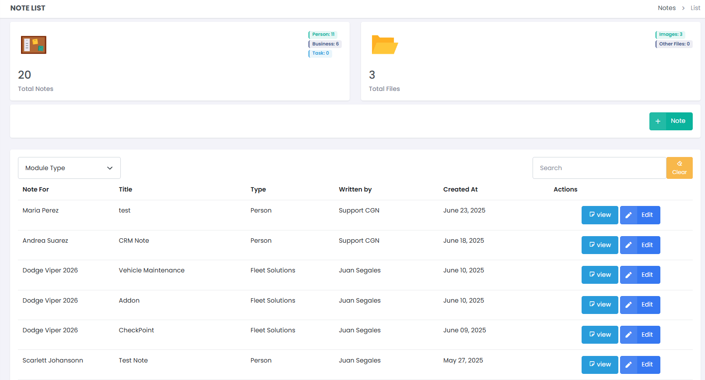Click the 3 Total Files count

372,75
